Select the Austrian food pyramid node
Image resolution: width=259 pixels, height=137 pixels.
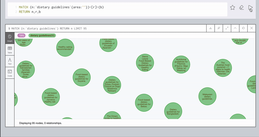pyautogui.click(x=223, y=68)
